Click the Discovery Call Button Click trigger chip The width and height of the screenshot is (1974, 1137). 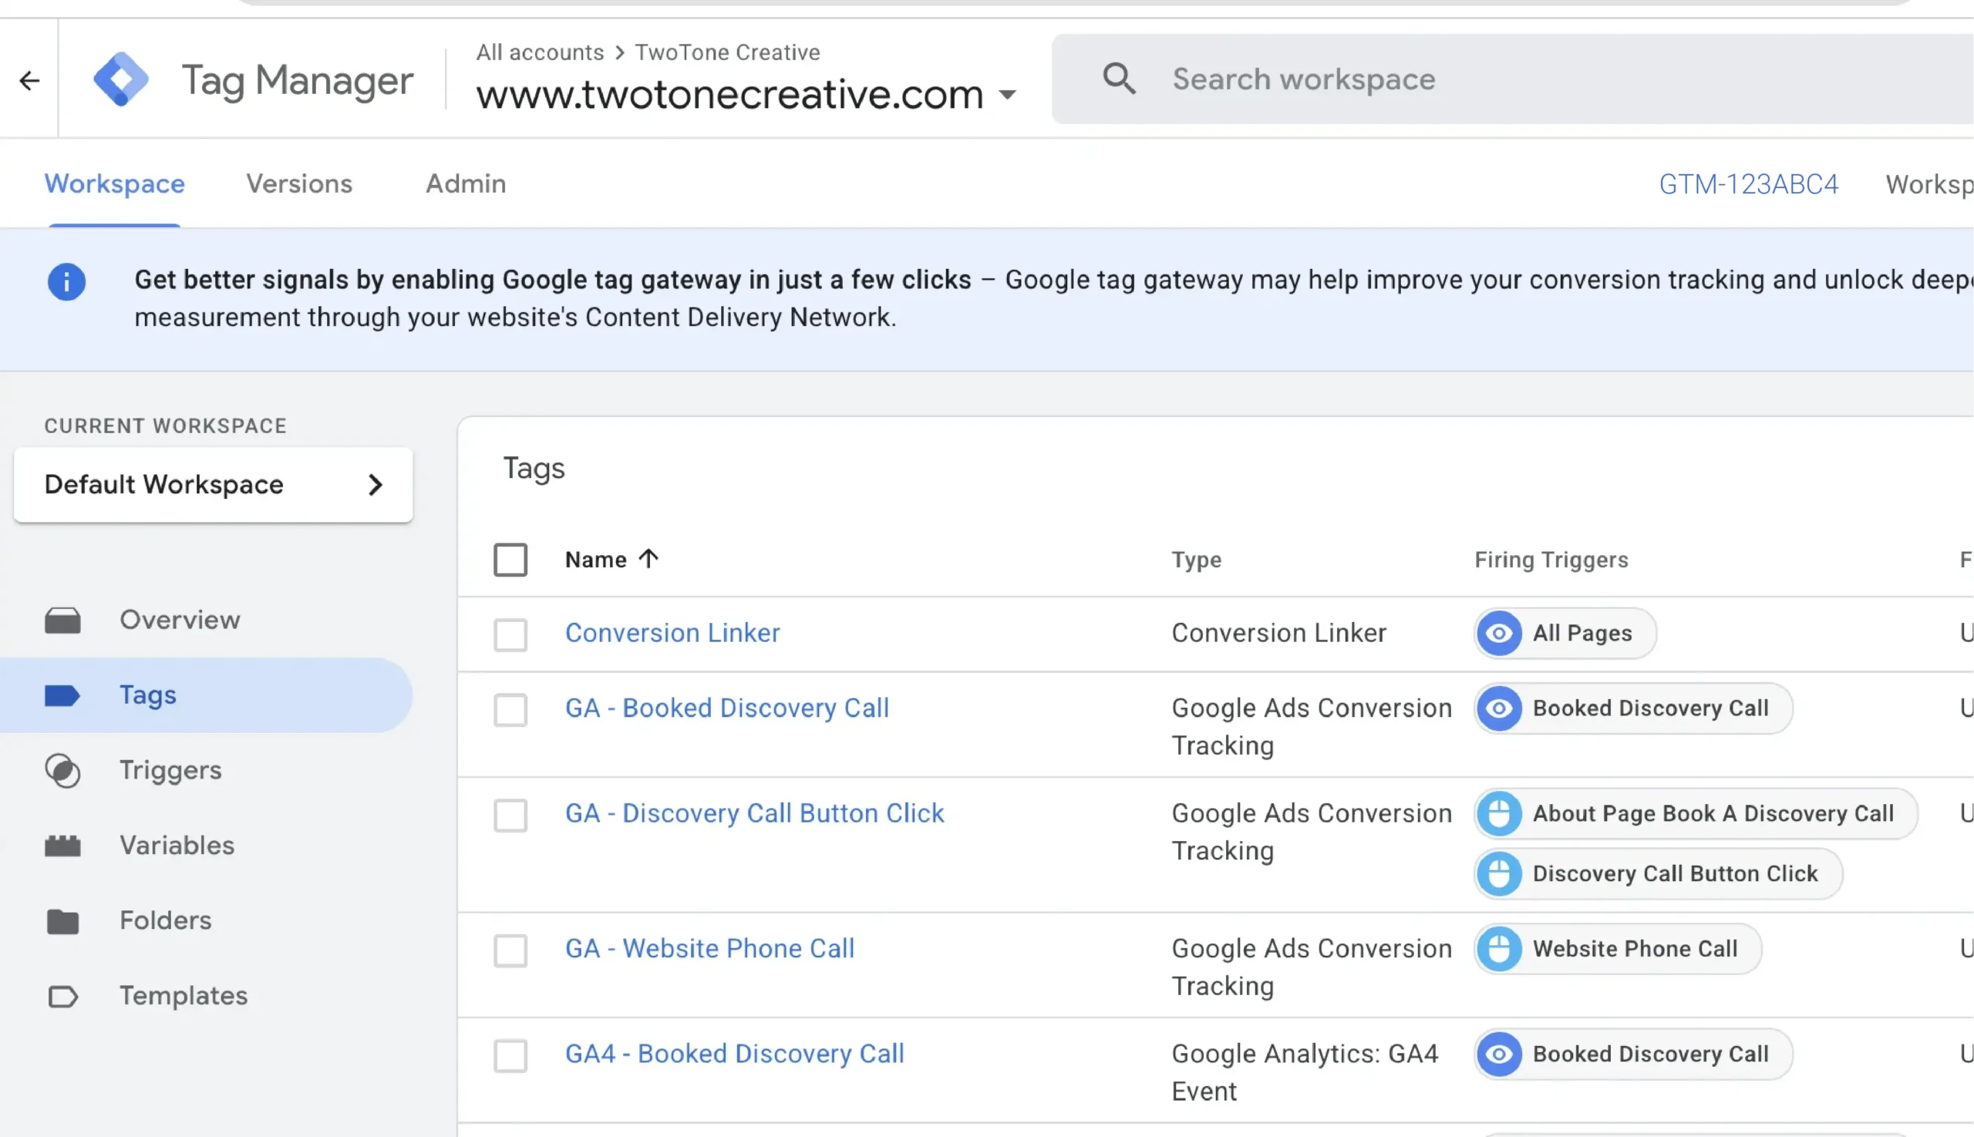tap(1658, 874)
